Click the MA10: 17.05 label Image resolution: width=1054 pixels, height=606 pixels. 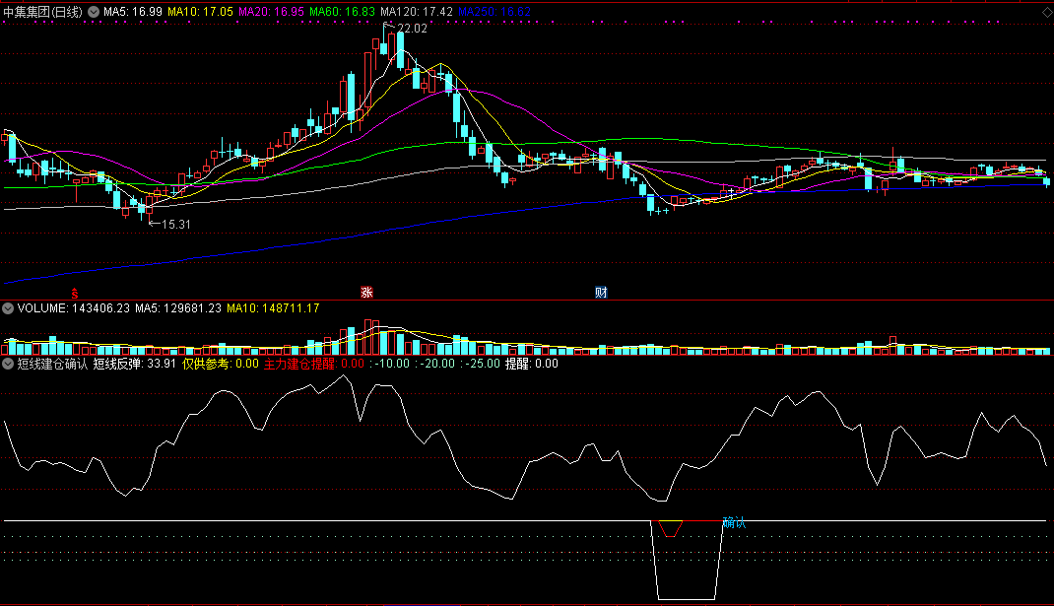(x=200, y=12)
